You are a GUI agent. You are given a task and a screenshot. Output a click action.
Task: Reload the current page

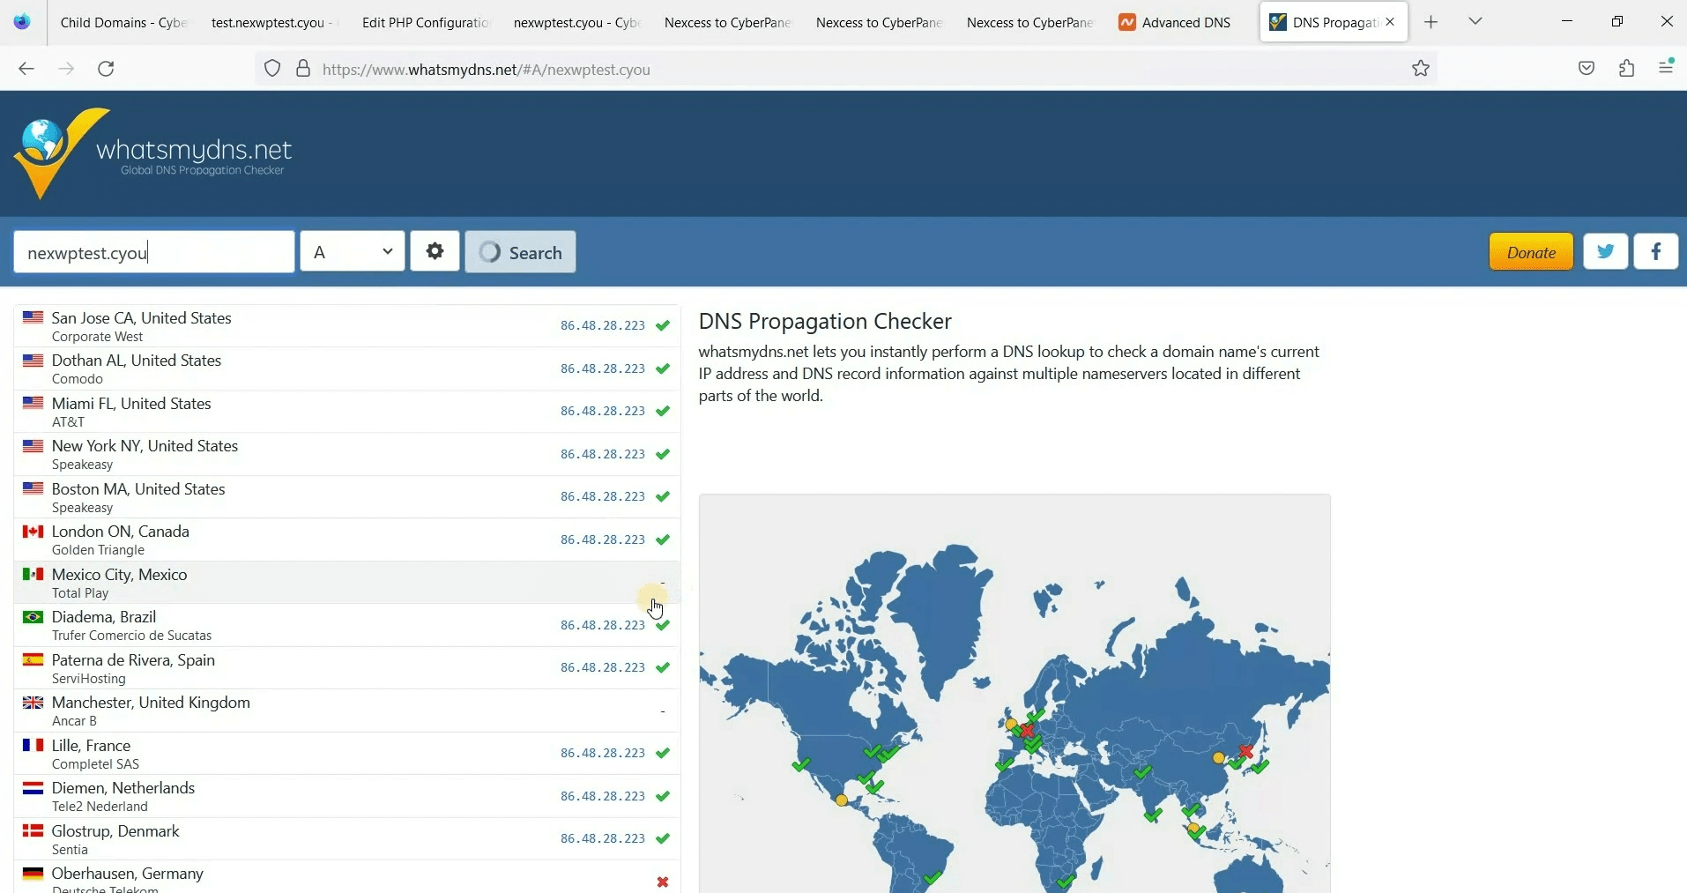(x=106, y=69)
